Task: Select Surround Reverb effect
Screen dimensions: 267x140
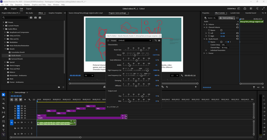Action: (x=17, y=59)
